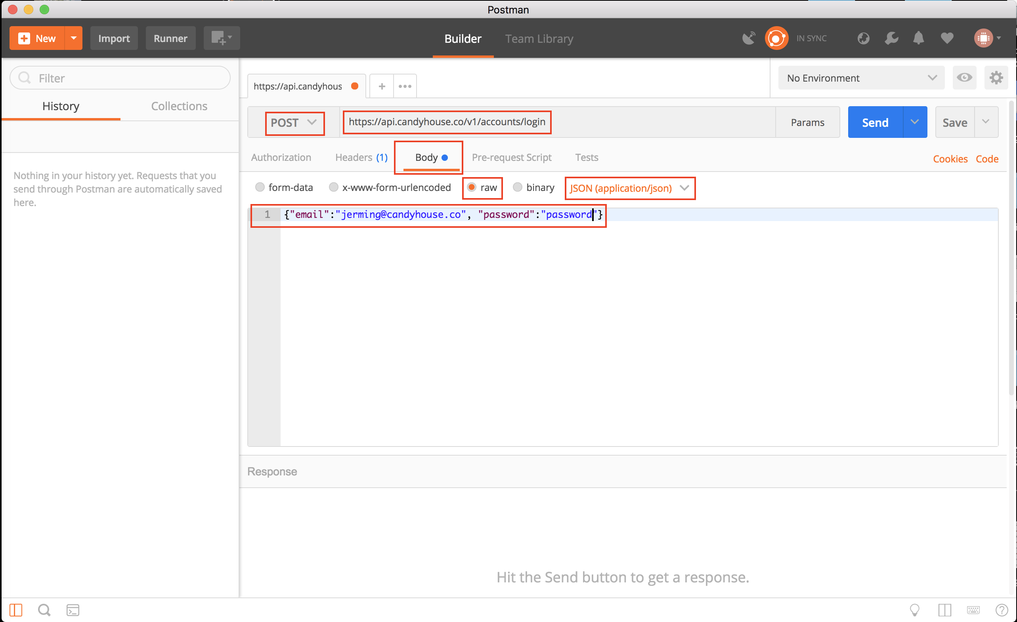Click the browse globe icon in header
The image size is (1017, 622).
[x=863, y=38]
